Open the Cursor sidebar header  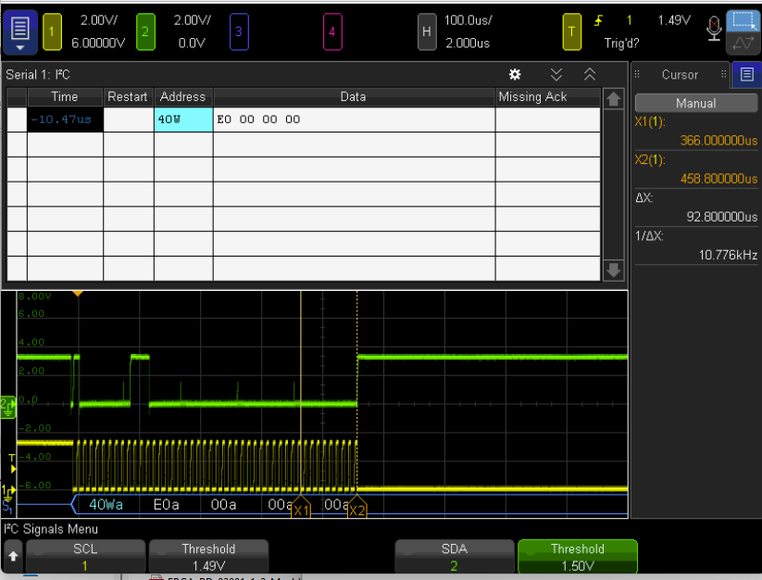[680, 75]
